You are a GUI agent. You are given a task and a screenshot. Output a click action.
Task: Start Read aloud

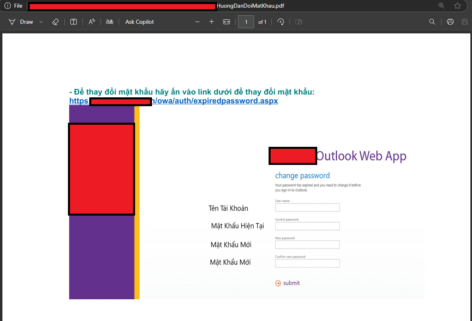click(x=92, y=22)
